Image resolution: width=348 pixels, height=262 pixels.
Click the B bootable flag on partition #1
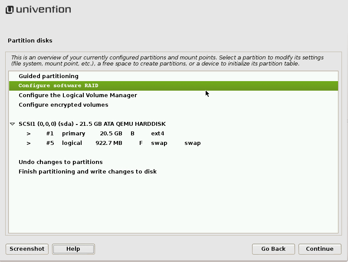click(132, 134)
